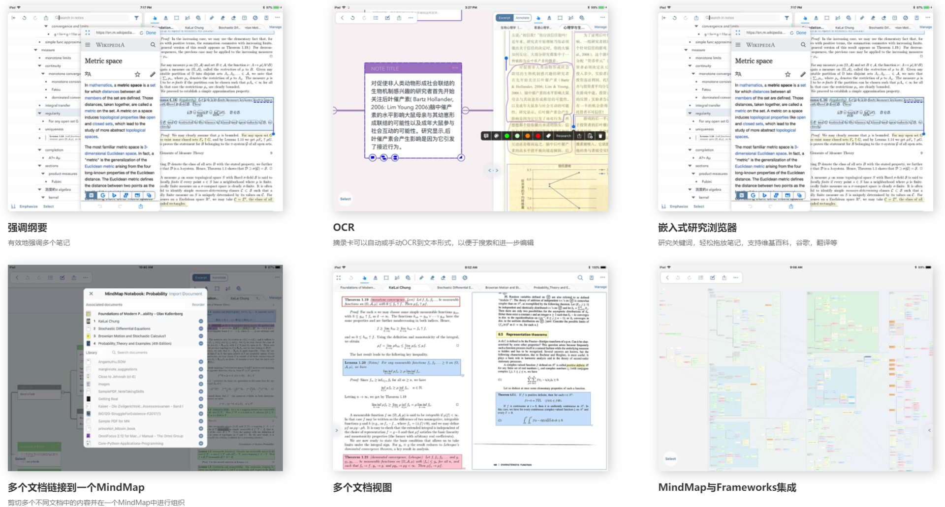Viewport: 945px width, 507px height.
Task: Click the Search in notes field in 强调纲要
Action: click(92, 18)
